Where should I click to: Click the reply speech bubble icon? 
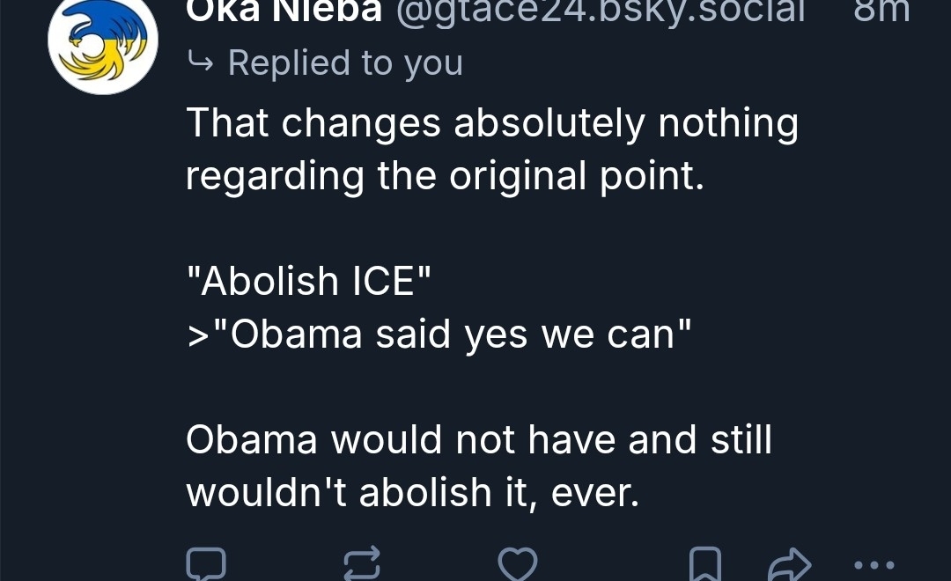pos(206,564)
